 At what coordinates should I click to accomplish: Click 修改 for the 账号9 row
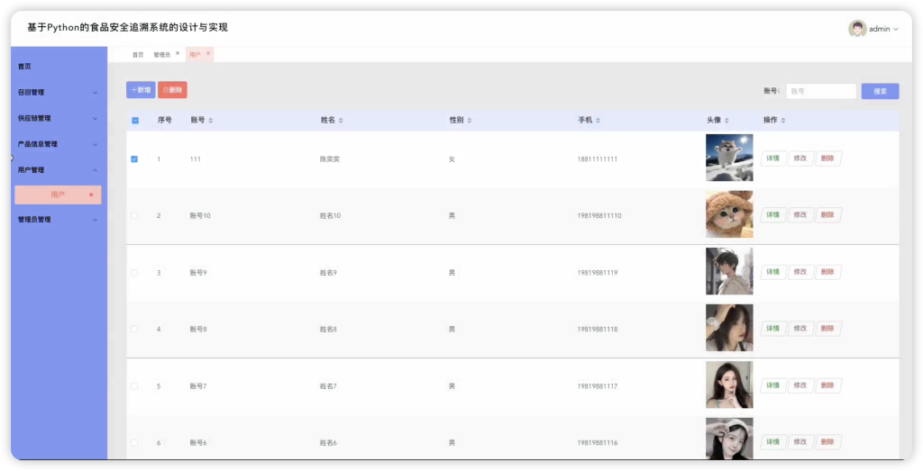800,272
